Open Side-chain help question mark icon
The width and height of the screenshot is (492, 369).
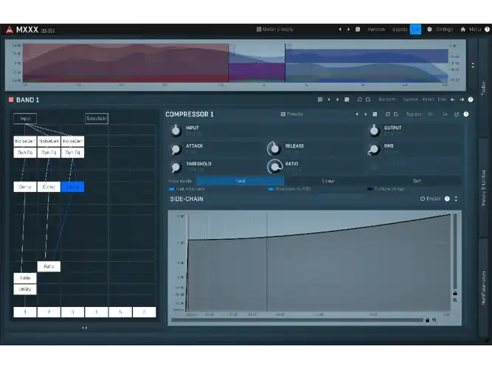tap(447, 199)
